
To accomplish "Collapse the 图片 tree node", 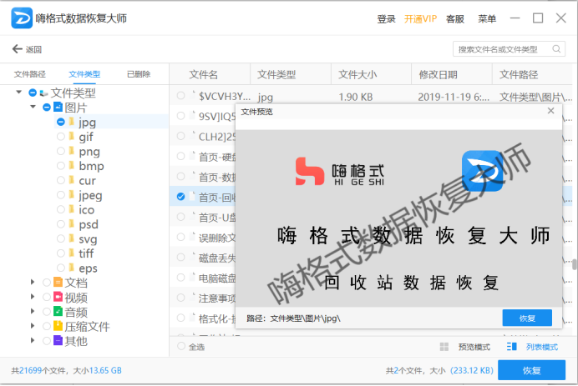I will pos(33,107).
